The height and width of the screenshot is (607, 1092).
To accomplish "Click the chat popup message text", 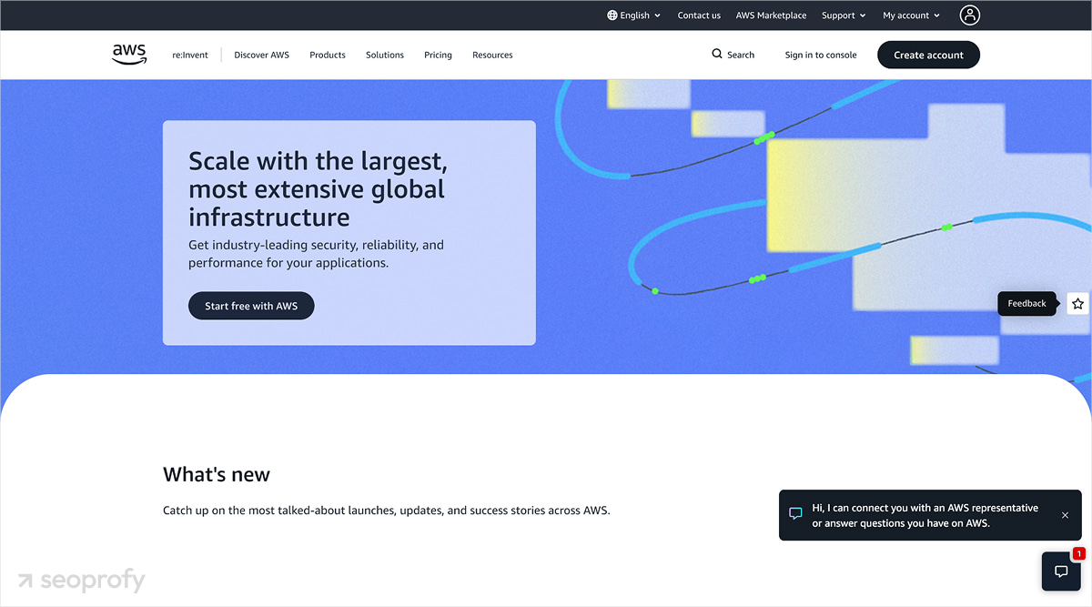I will [x=925, y=515].
